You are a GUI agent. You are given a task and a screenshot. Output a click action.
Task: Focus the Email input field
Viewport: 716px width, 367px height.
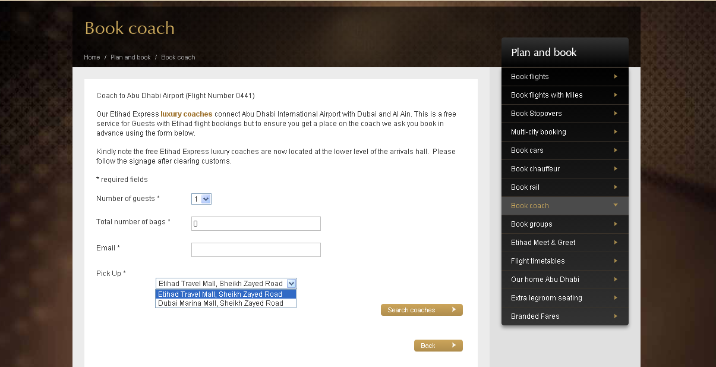[256, 250]
